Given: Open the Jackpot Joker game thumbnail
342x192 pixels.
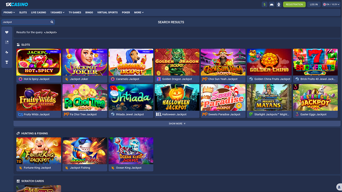Looking at the screenshot, I should (85, 62).
